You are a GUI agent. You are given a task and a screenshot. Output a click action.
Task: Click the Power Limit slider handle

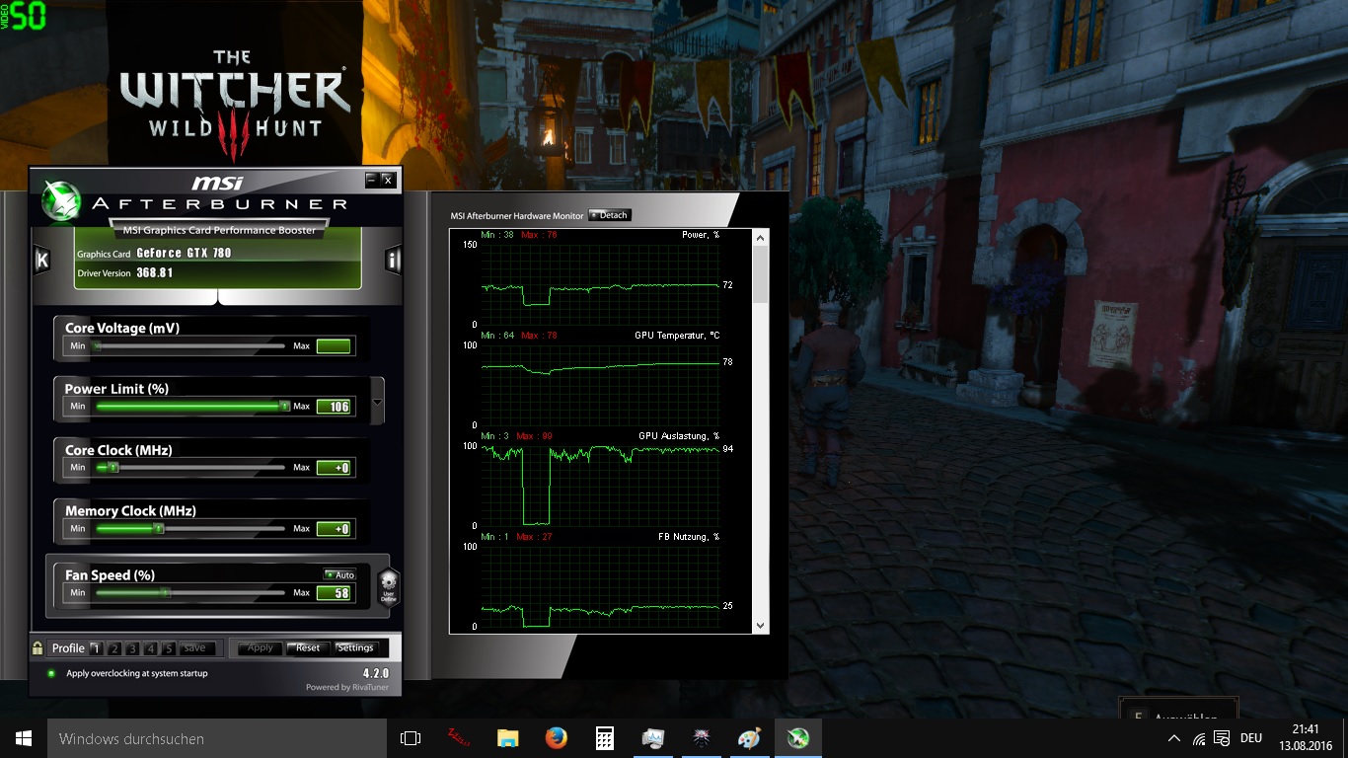point(284,406)
